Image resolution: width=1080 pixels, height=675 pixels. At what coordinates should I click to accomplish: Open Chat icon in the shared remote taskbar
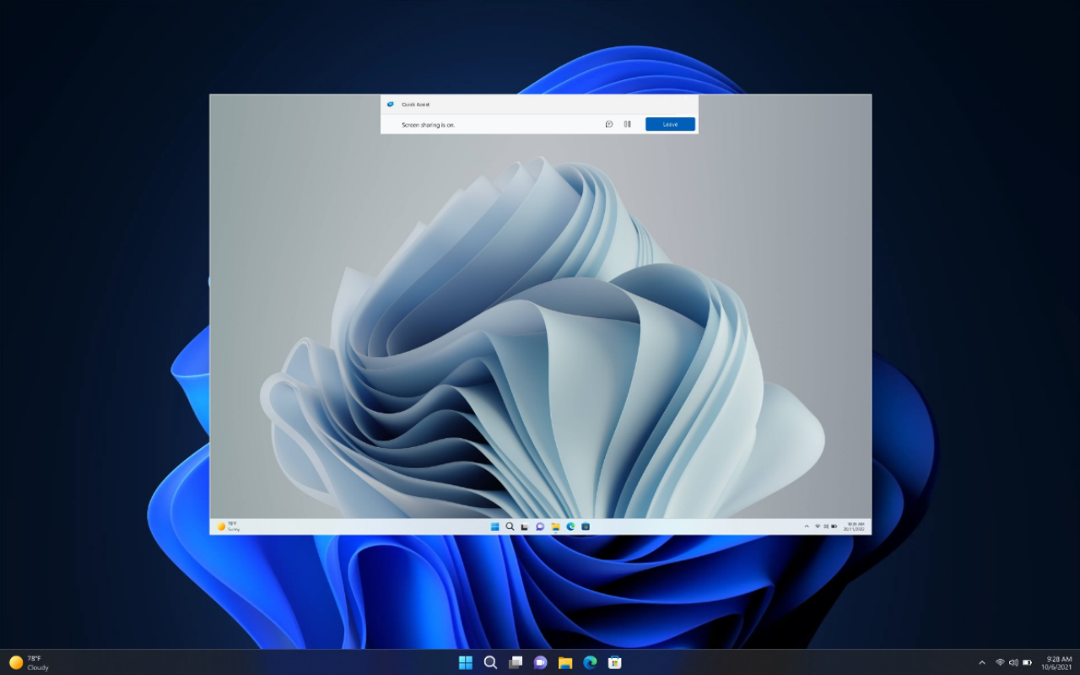[x=540, y=526]
